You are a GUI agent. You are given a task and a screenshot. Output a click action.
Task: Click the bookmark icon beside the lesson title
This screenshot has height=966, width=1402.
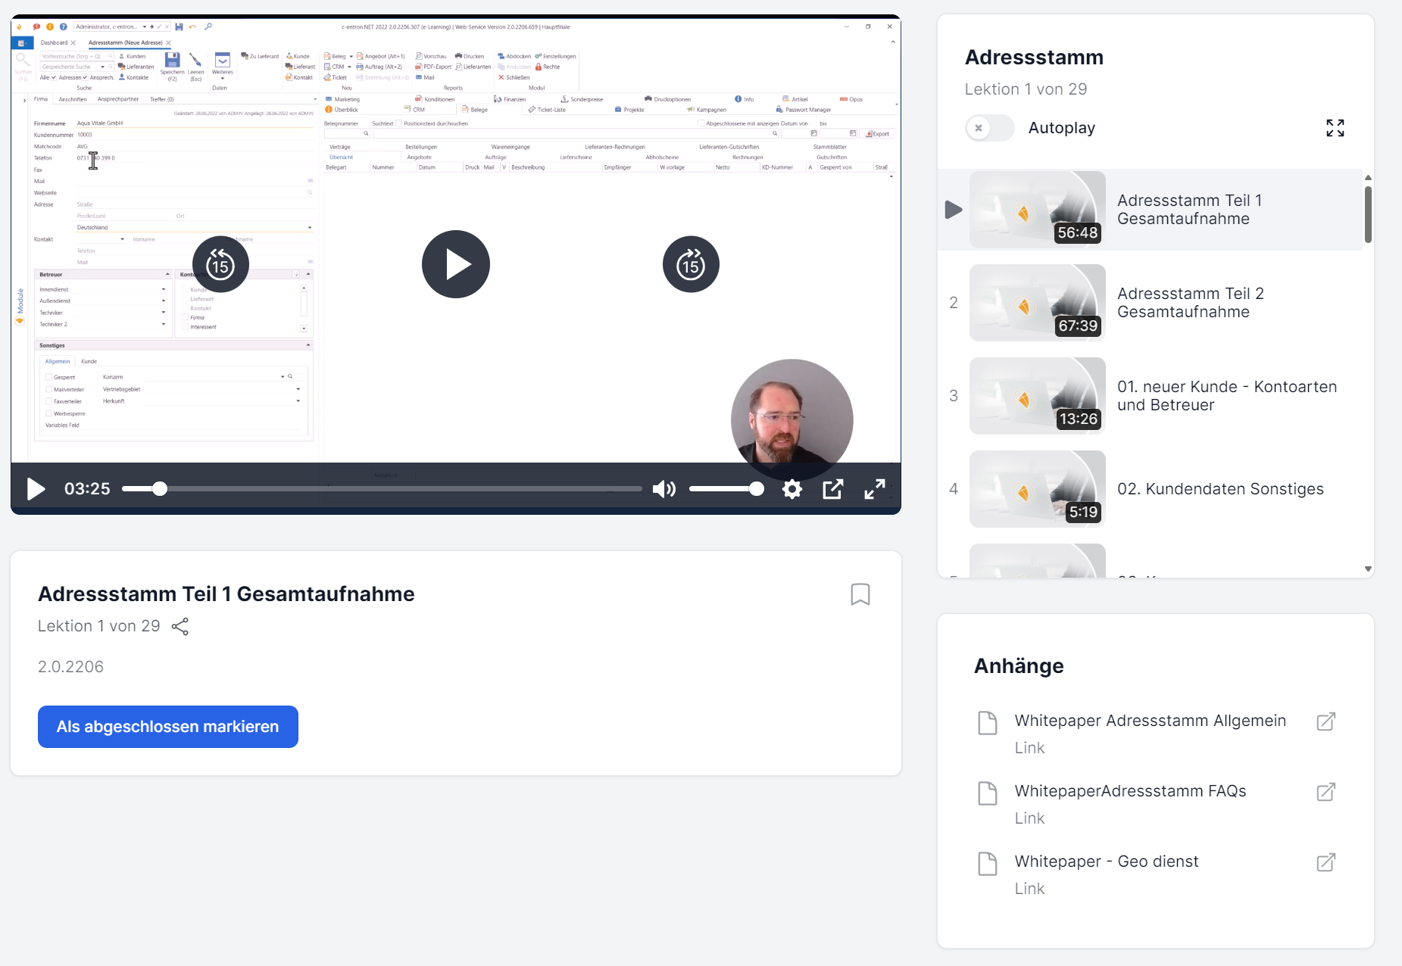click(861, 594)
